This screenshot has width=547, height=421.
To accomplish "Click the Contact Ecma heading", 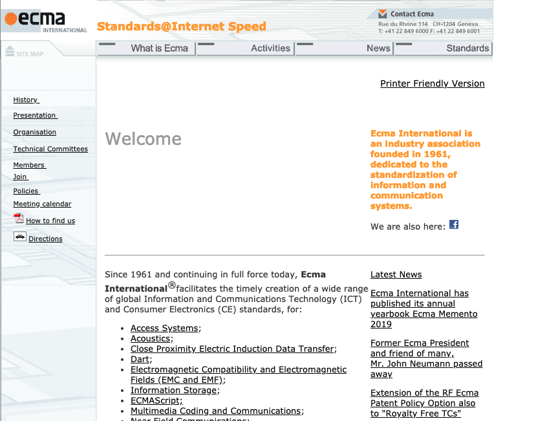I will coord(412,14).
